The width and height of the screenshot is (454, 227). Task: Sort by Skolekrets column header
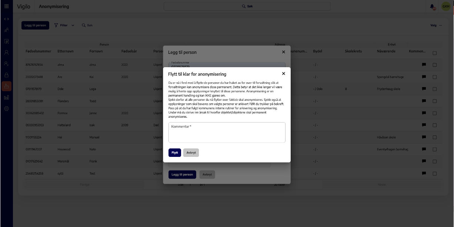point(353,51)
